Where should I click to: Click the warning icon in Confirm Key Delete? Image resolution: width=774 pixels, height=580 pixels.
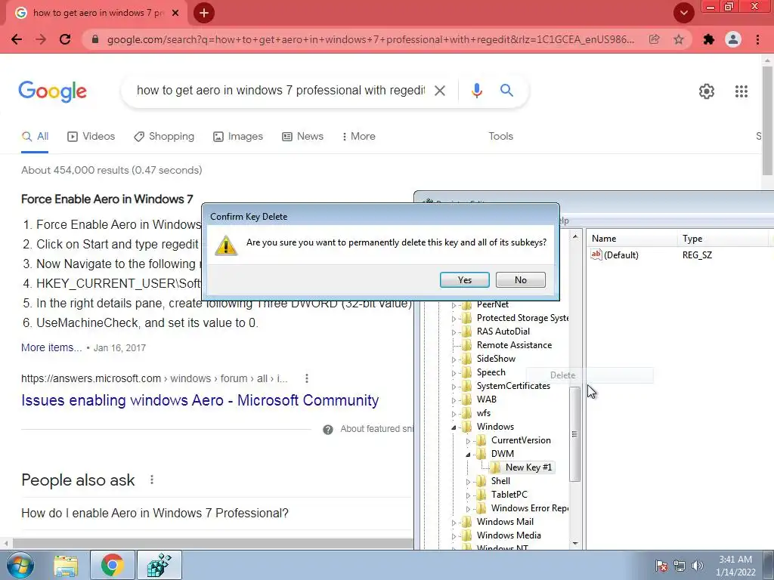click(226, 245)
